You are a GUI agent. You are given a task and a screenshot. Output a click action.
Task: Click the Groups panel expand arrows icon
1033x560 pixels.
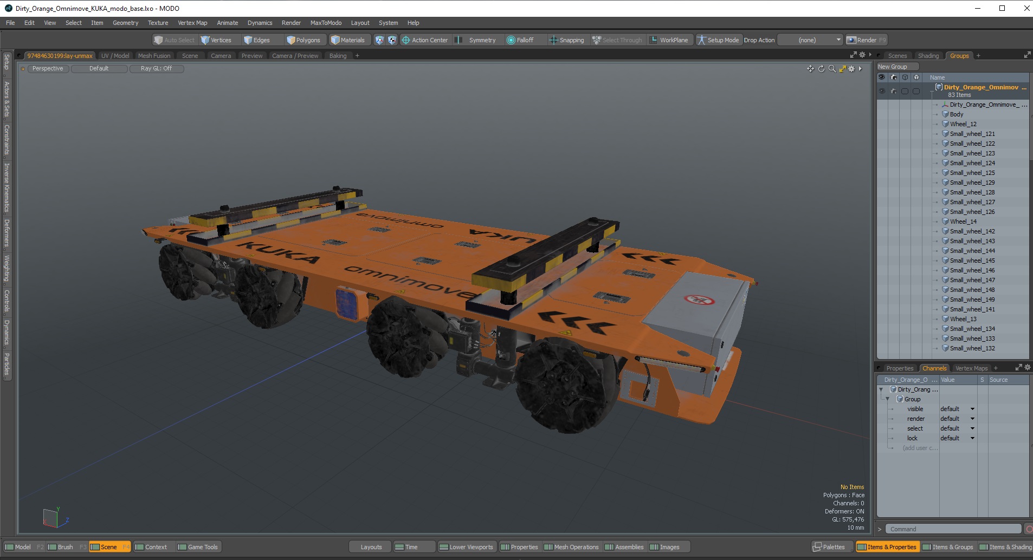point(1026,55)
